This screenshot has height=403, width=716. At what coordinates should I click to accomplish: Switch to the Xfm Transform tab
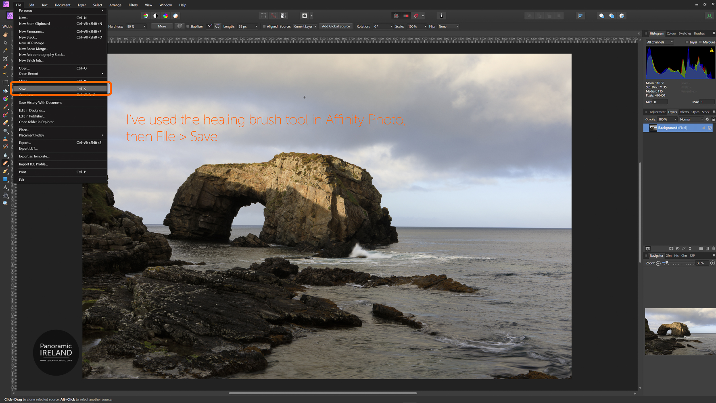pos(669,256)
